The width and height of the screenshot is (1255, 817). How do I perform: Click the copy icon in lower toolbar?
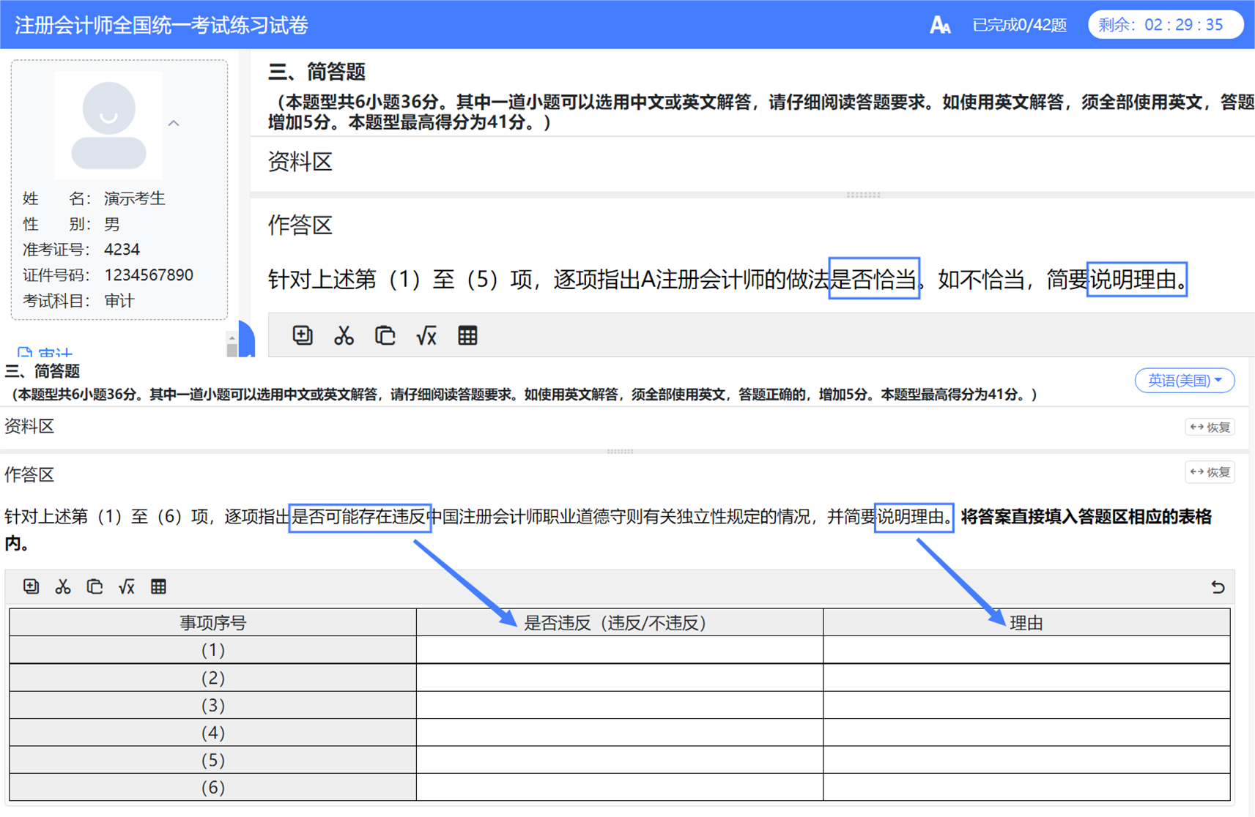95,587
